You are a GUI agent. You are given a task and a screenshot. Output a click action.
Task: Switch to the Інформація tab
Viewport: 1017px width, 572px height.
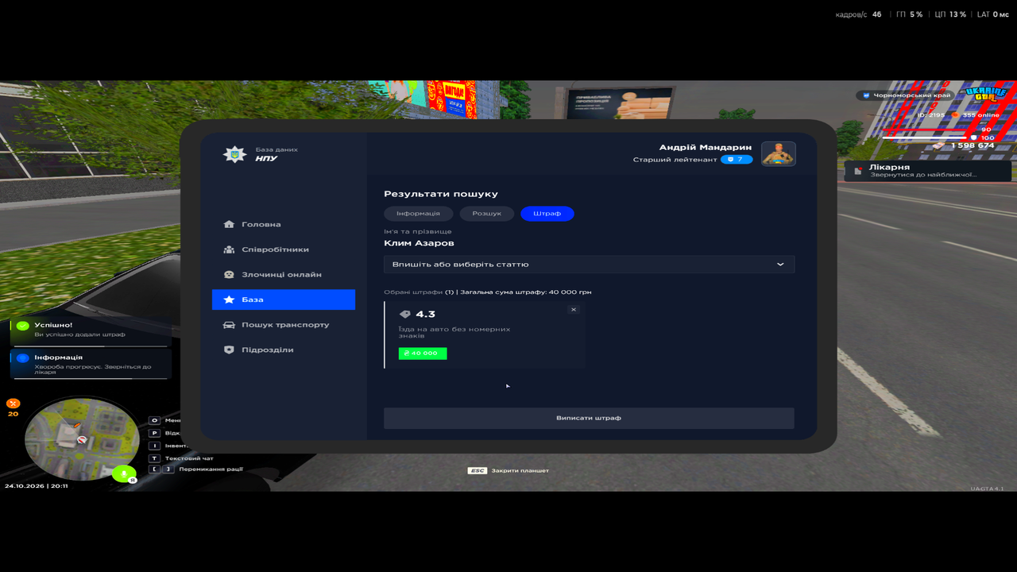pos(418,214)
